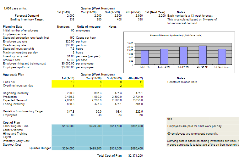
Task: Click the 2nd quarter Quarter Budget value $499,200
Action: click(89, 148)
